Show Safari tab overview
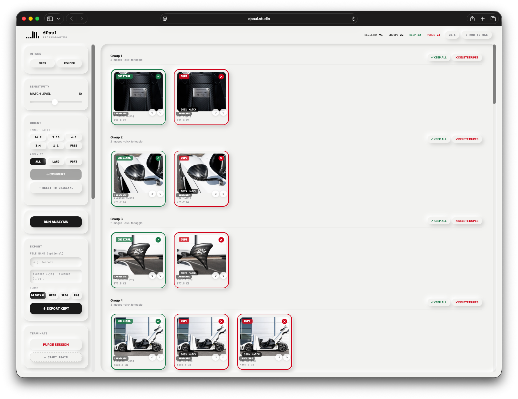Image resolution: width=518 pixels, height=399 pixels. (x=493, y=19)
